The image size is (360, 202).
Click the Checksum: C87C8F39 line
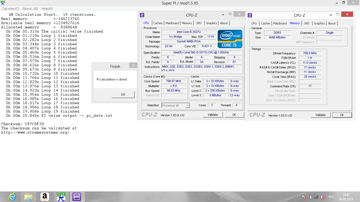(x=23, y=124)
